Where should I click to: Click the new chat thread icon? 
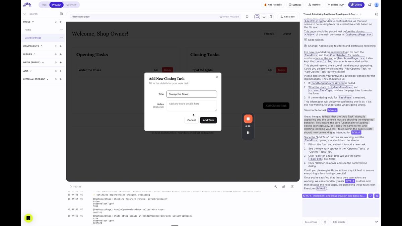point(377,14)
